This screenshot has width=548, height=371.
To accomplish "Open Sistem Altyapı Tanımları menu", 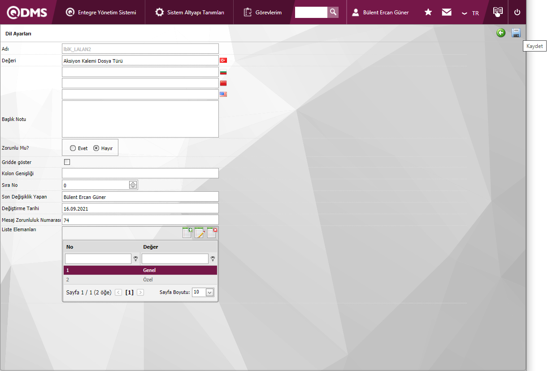I will (189, 13).
